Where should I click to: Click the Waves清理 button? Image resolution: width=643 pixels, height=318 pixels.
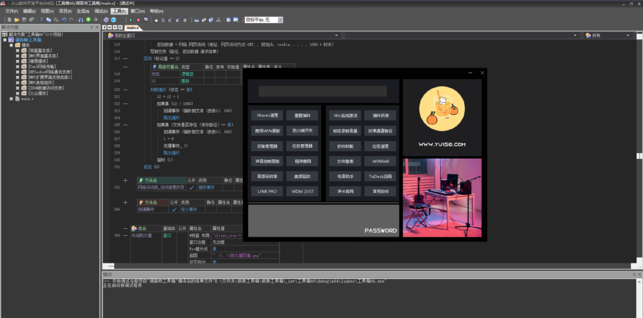267,115
